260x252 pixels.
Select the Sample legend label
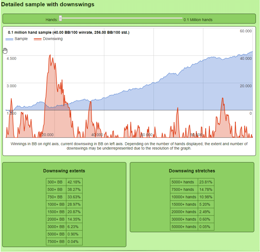tap(21, 39)
